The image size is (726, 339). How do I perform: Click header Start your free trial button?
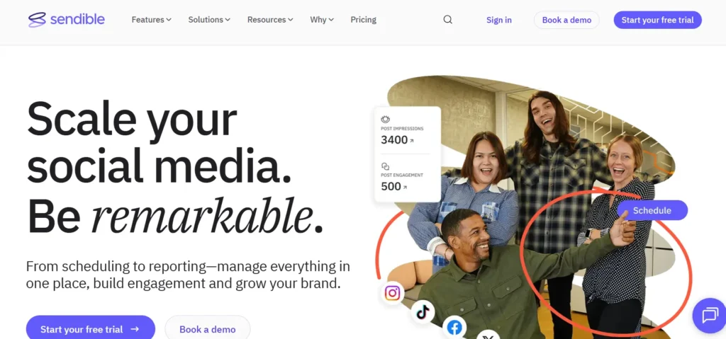click(657, 20)
